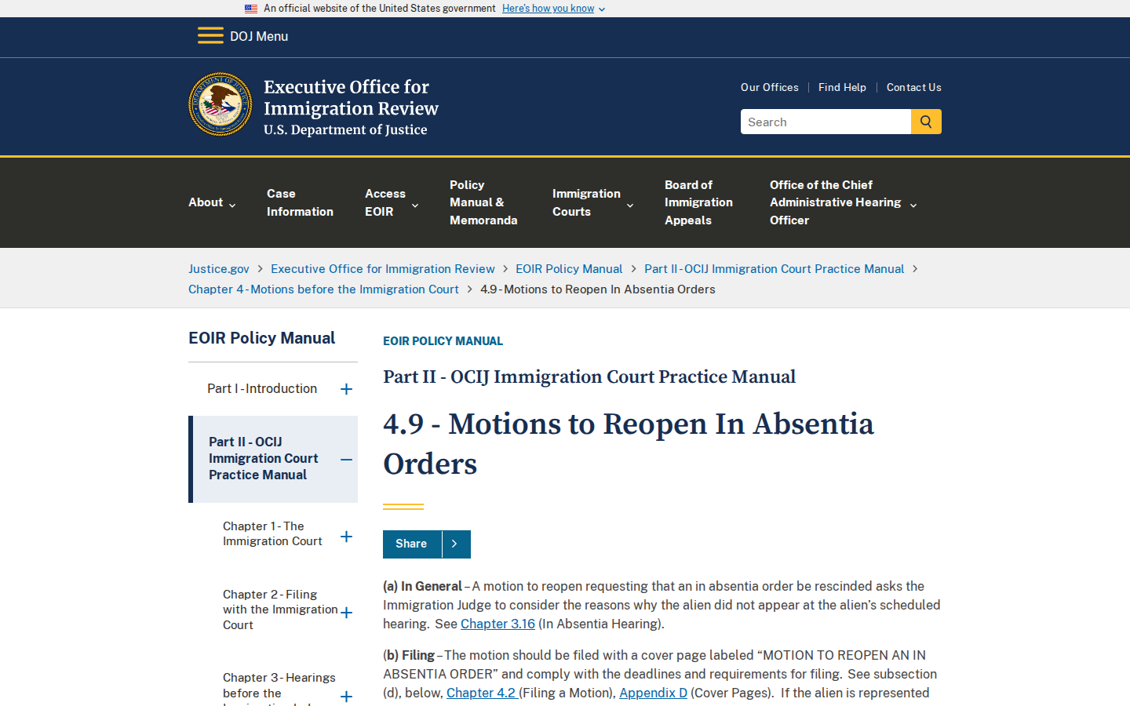Expand Part I - Introduction section

coord(346,389)
